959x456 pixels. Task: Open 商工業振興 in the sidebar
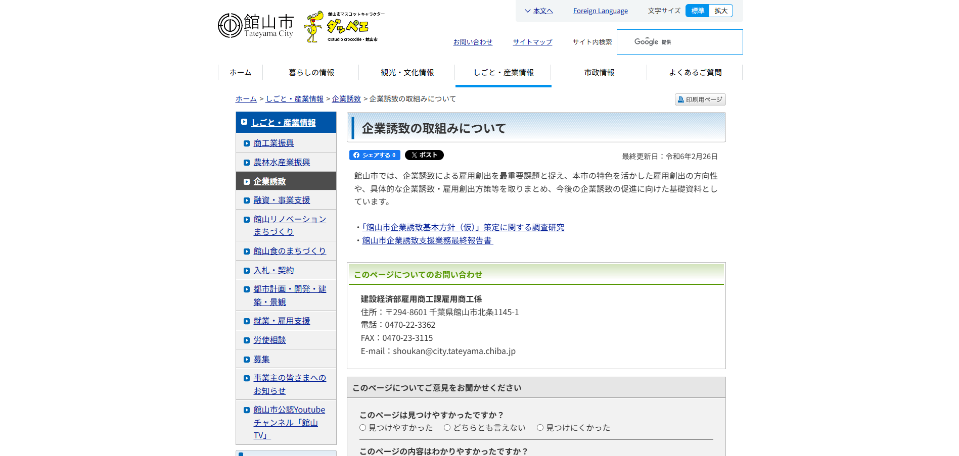click(x=273, y=143)
